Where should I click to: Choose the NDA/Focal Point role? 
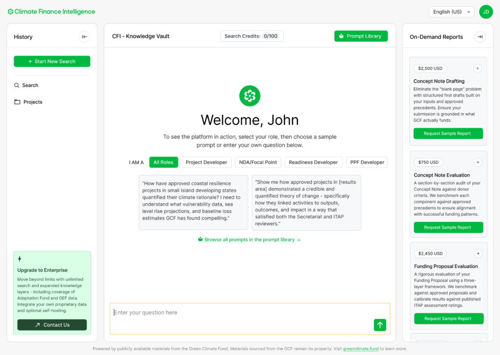(258, 162)
